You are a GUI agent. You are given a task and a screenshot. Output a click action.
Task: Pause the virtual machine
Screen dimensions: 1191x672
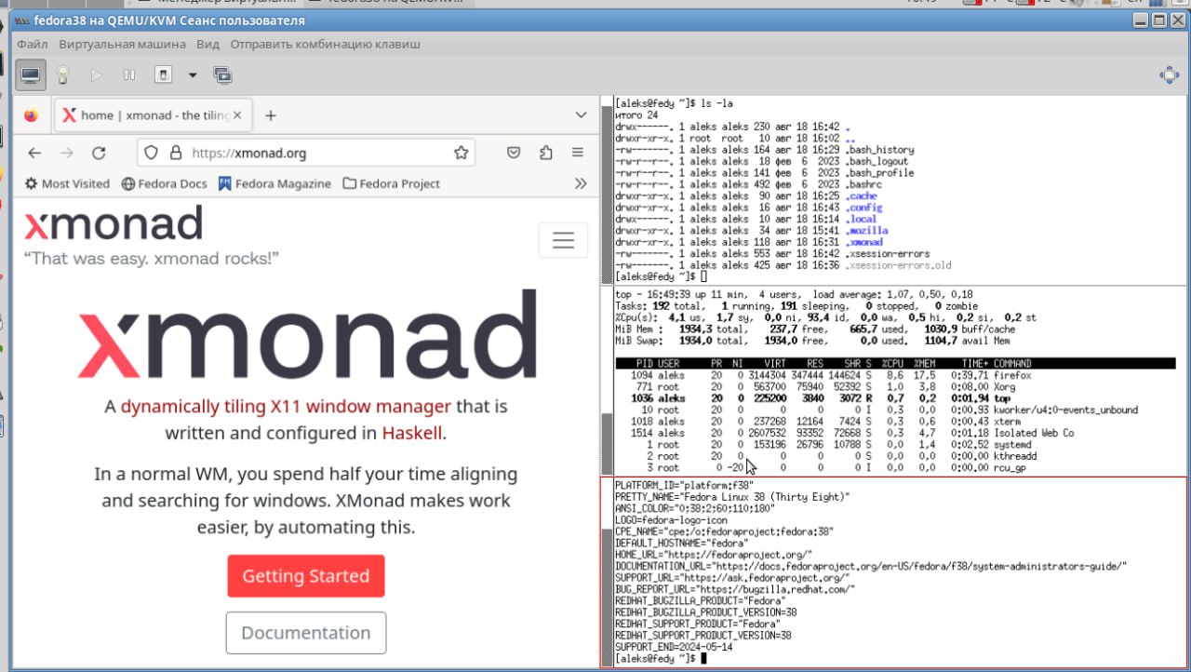pos(129,74)
